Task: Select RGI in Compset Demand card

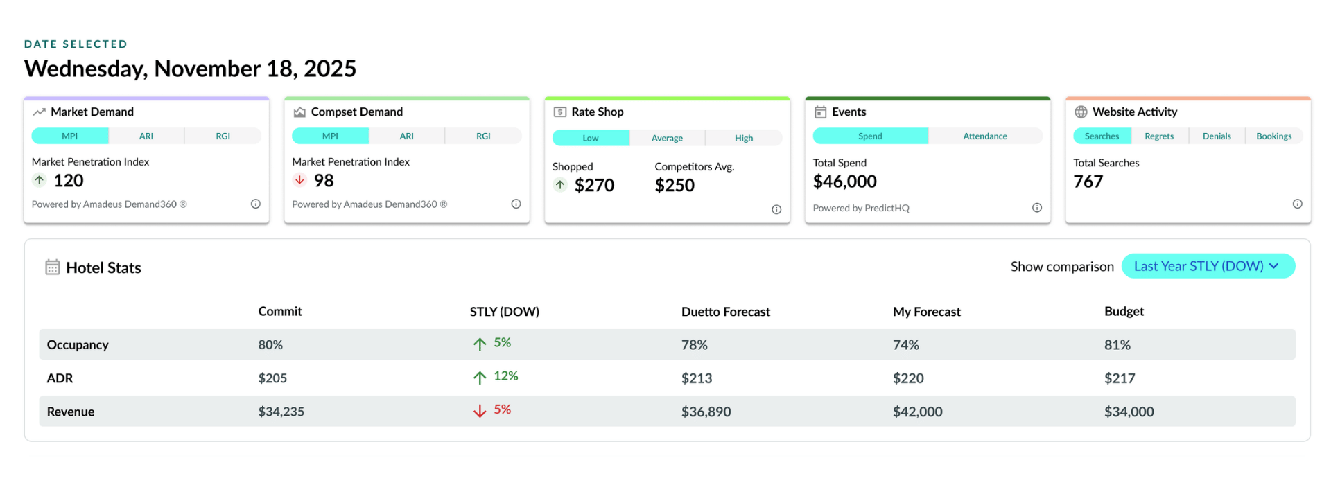Action: (x=483, y=136)
